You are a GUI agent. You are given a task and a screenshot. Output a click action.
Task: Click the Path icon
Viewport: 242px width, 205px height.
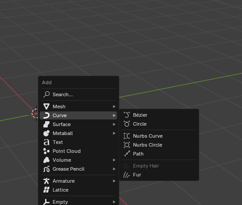coord(127,154)
